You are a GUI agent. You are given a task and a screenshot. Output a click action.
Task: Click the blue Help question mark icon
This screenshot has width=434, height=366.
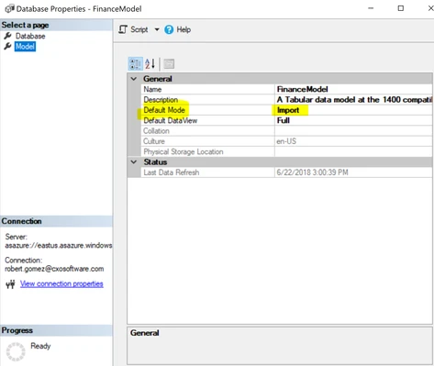click(169, 29)
